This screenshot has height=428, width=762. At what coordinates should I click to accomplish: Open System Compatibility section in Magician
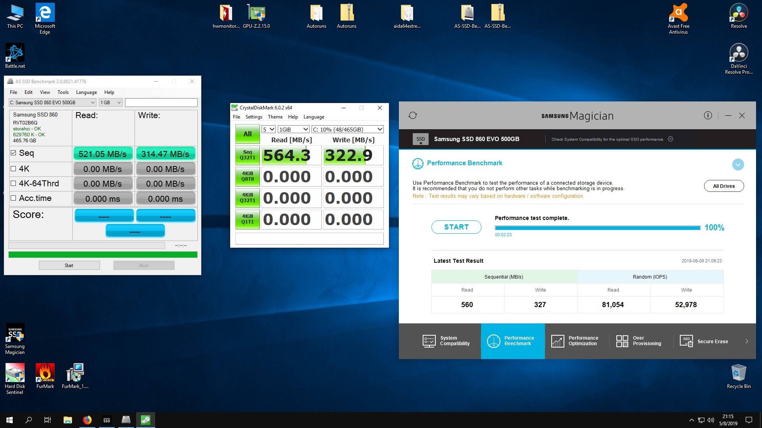click(x=446, y=341)
